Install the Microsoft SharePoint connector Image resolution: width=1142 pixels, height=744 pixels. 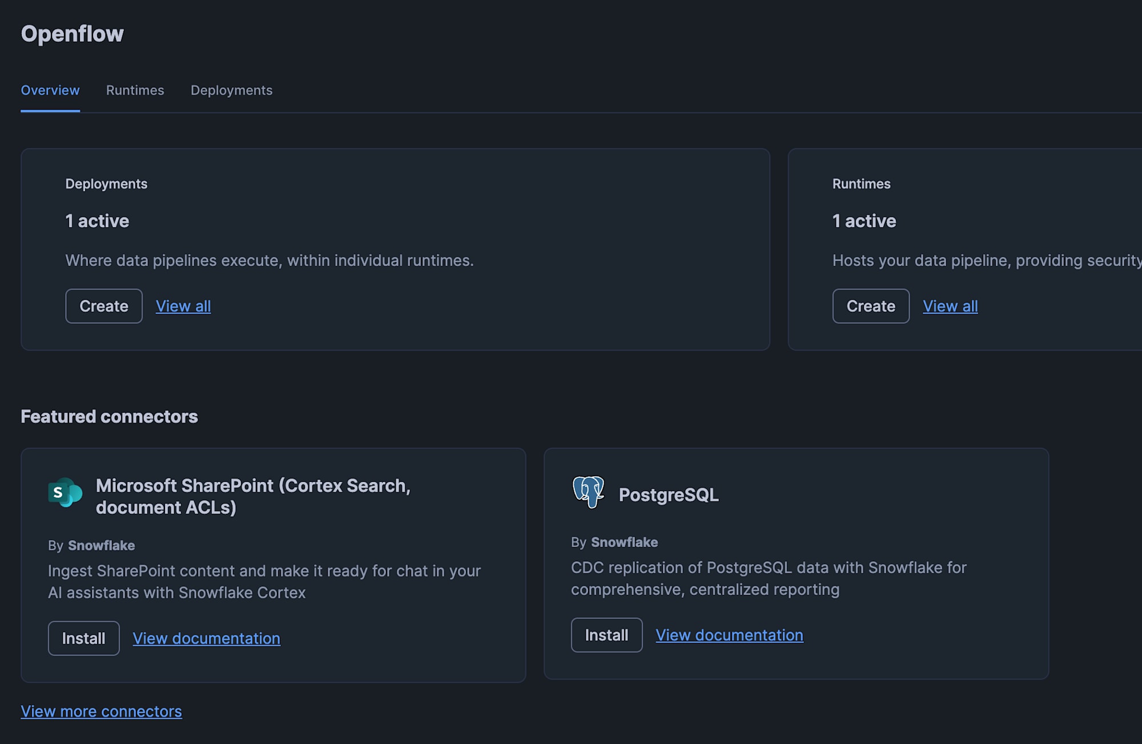pos(83,638)
